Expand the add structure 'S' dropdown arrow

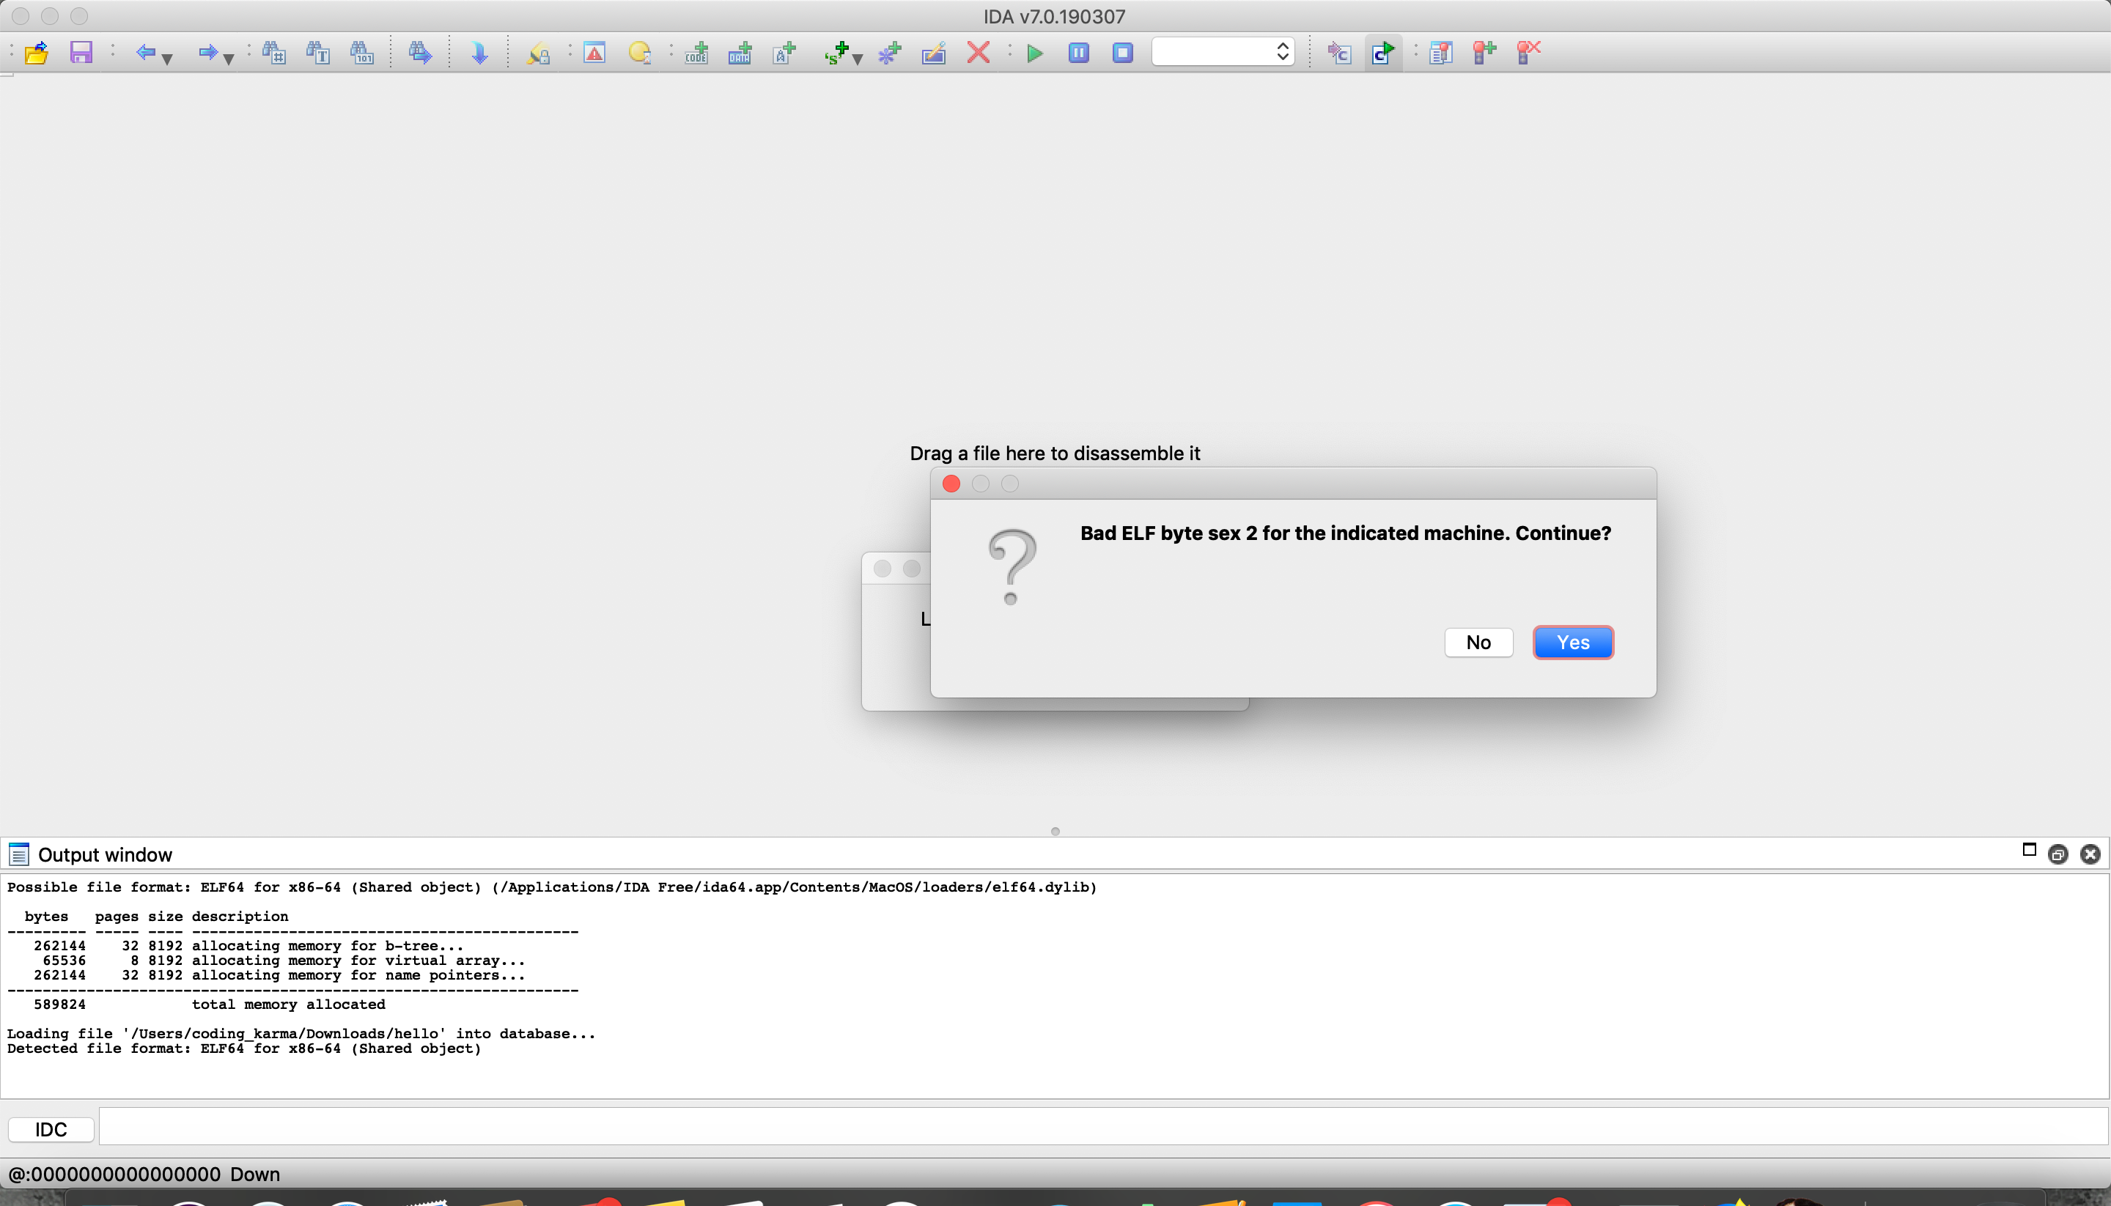[858, 59]
